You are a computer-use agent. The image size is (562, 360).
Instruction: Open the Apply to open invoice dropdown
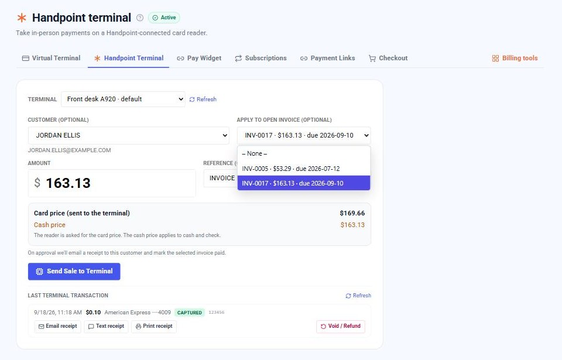point(304,136)
